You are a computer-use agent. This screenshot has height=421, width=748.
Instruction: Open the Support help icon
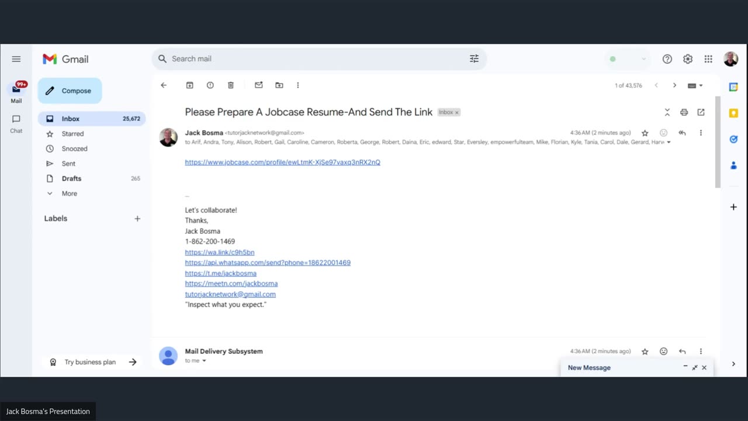coord(667,59)
